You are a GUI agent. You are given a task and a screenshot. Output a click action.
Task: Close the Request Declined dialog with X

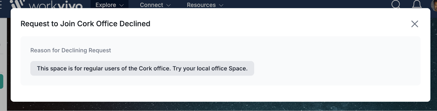(x=415, y=24)
